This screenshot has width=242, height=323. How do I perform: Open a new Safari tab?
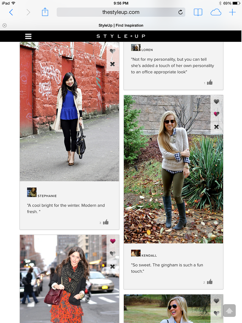click(x=232, y=12)
